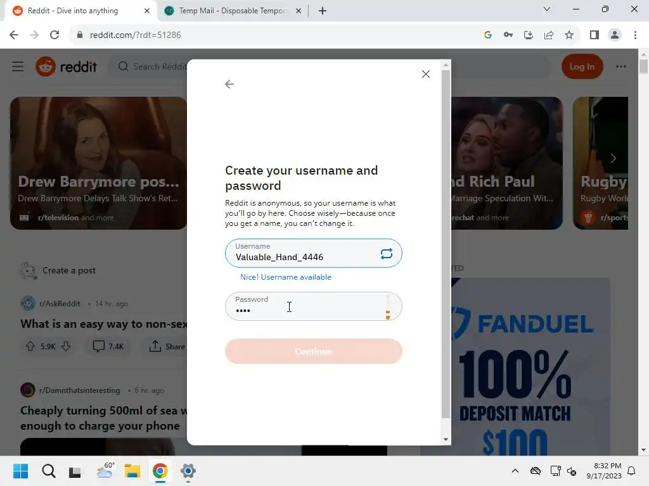This screenshot has width=649, height=486.
Task: Open the post about turning 500ml of sea water
Action: (x=103, y=418)
